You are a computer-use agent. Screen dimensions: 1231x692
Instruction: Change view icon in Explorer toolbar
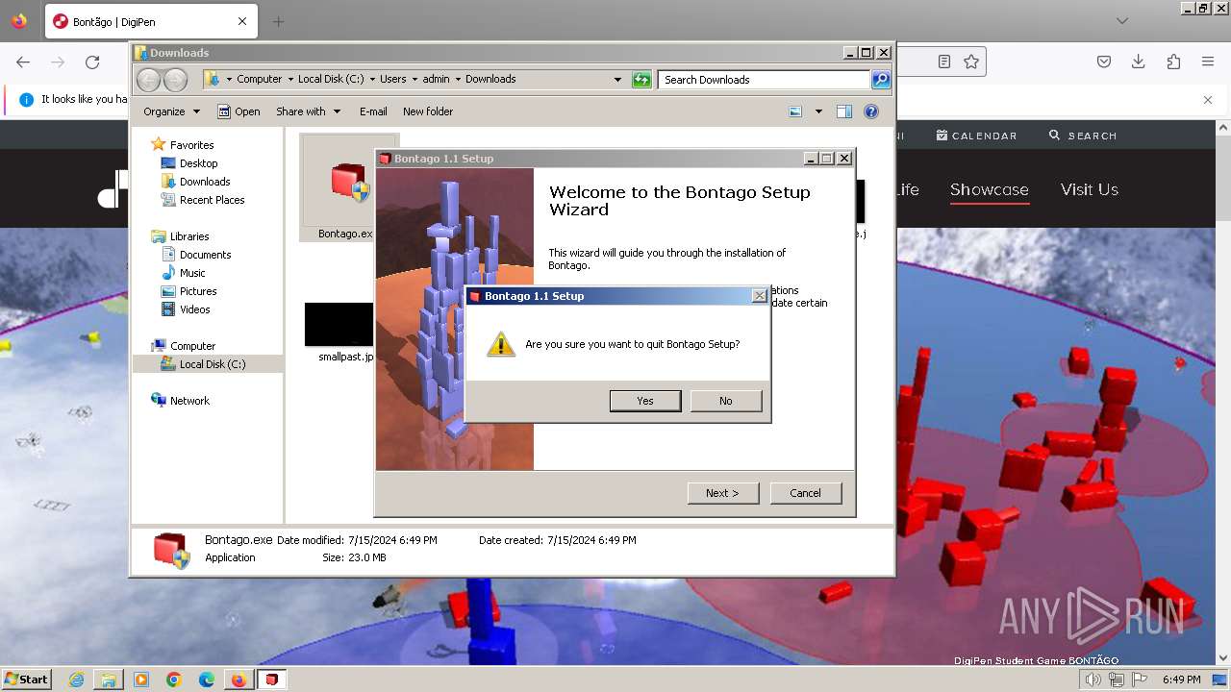tap(795, 111)
